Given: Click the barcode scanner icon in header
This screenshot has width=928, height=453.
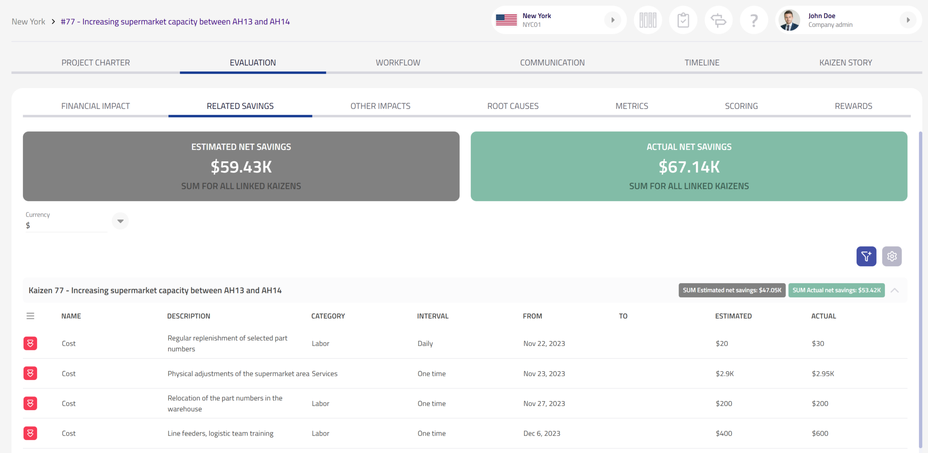Looking at the screenshot, I should [x=648, y=20].
